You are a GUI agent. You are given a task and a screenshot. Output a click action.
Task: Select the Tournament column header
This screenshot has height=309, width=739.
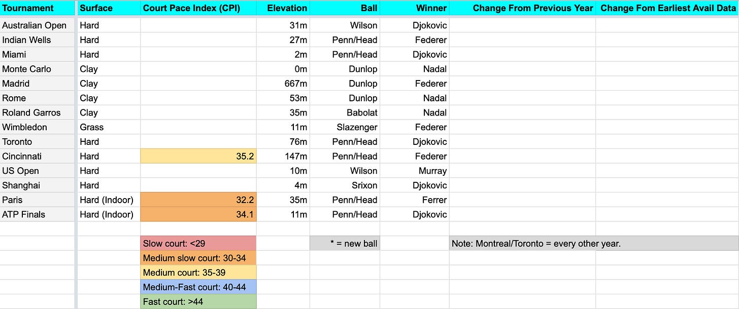click(x=38, y=8)
